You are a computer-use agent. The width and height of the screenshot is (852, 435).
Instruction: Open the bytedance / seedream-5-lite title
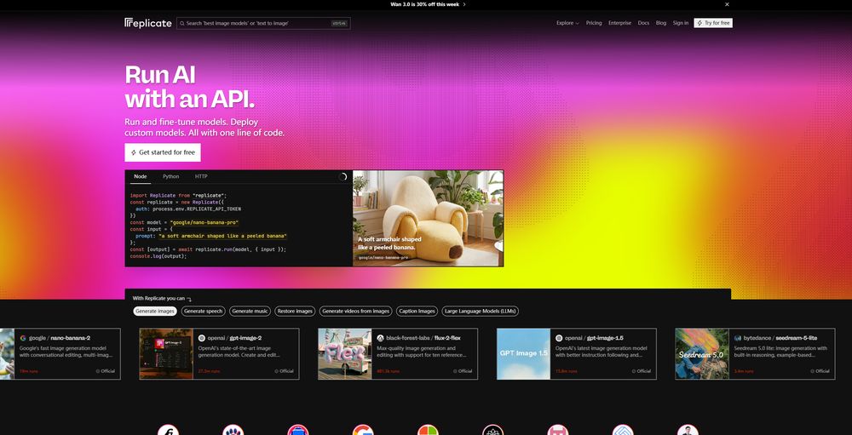(x=780, y=338)
